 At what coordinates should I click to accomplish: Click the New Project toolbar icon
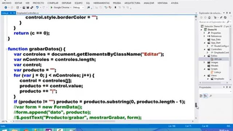pos(17,7)
